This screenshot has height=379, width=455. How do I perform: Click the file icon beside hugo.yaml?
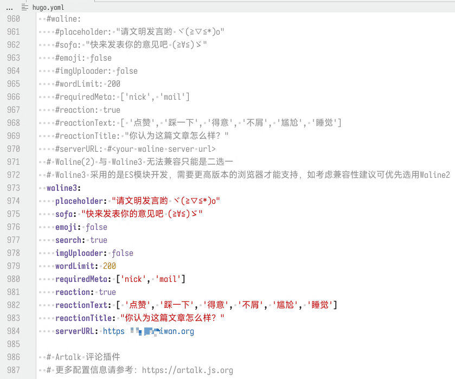[x=24, y=8]
